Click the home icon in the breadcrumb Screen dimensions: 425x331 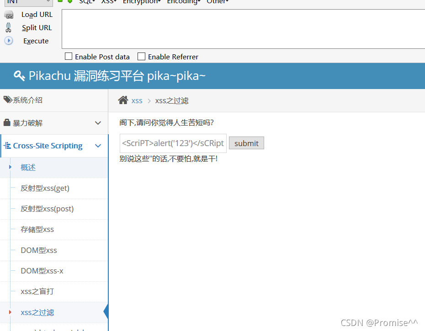123,100
